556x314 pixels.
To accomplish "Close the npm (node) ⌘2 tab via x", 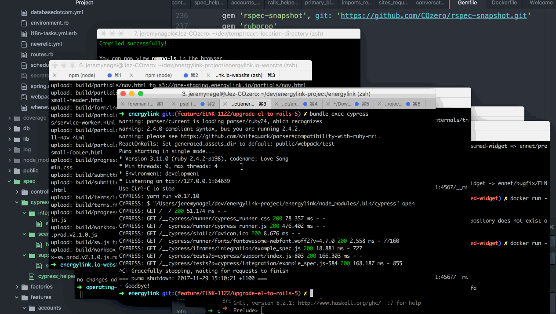I will (131, 75).
